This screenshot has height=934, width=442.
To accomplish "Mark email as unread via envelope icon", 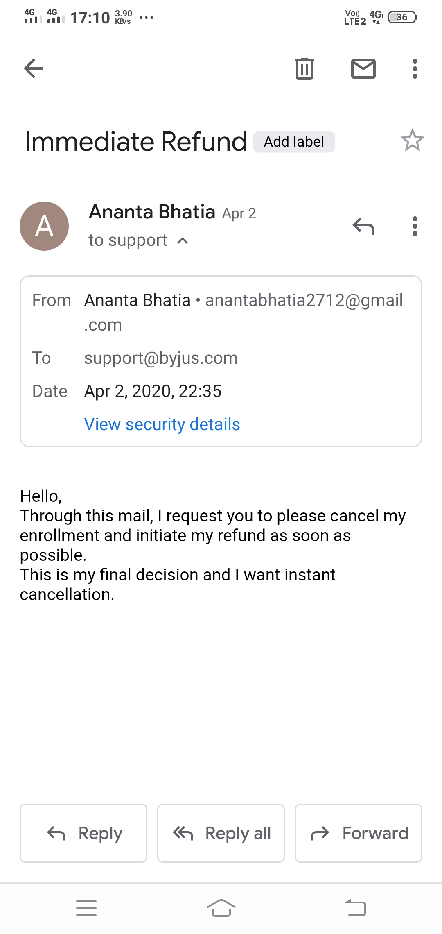I will coord(363,68).
